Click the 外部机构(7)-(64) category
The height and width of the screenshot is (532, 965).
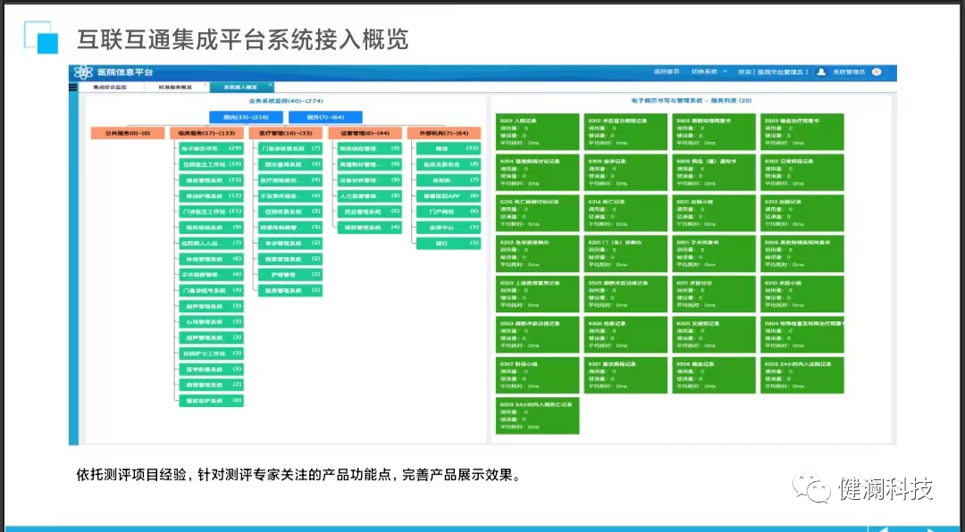point(444,133)
